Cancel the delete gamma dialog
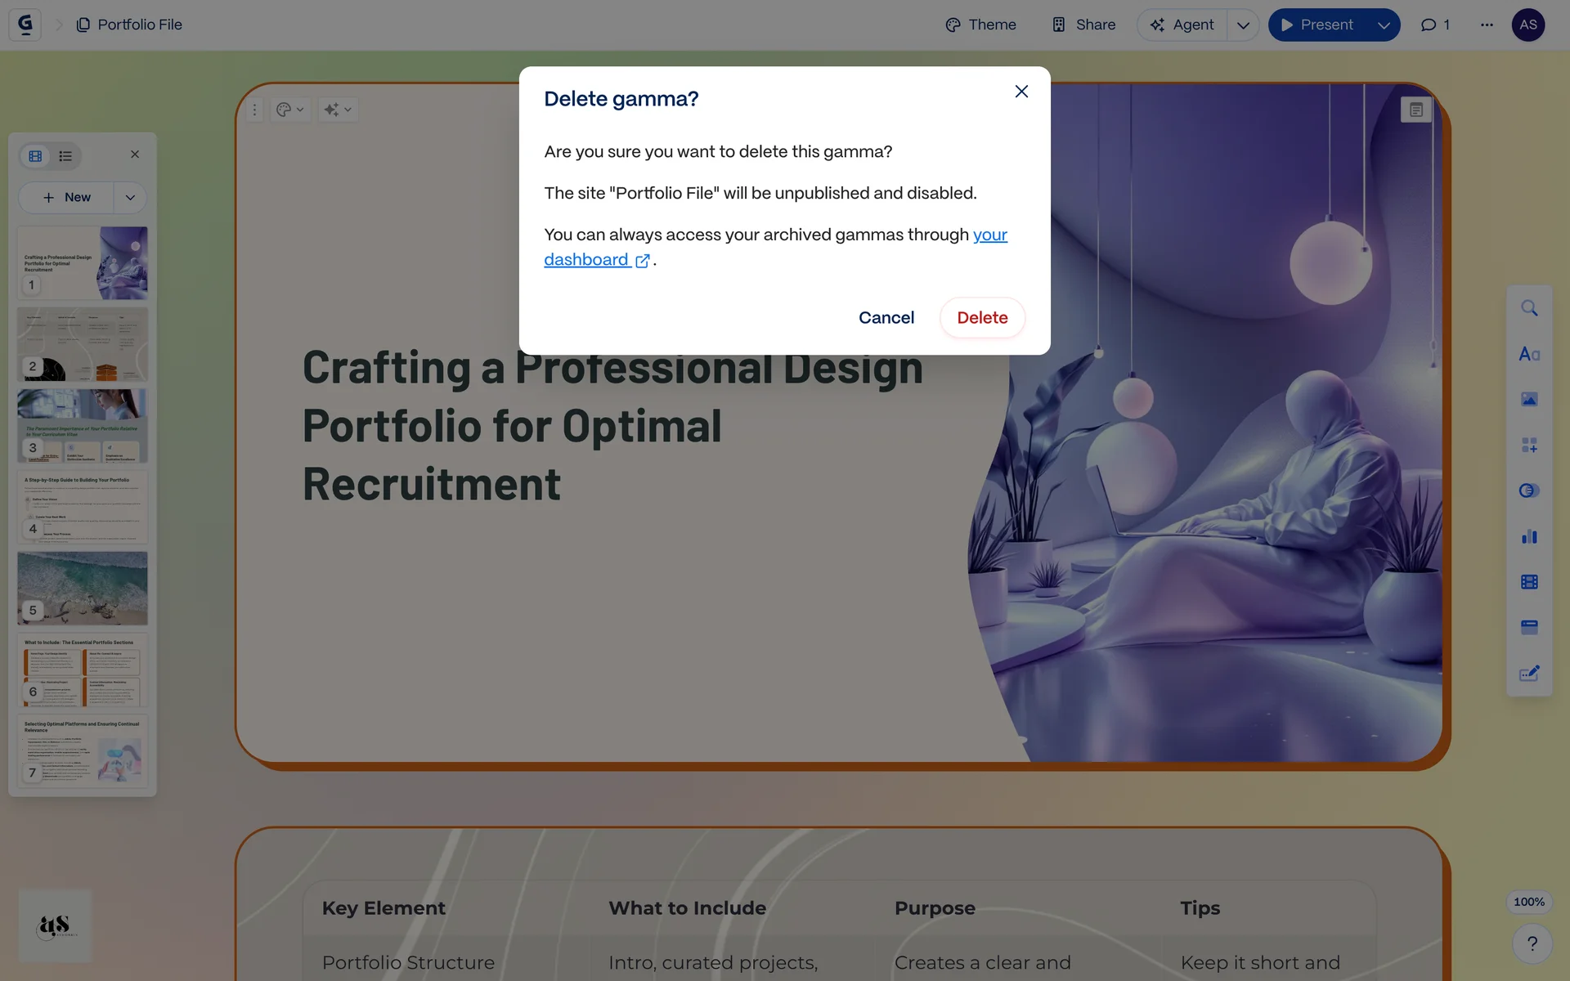 (x=886, y=317)
